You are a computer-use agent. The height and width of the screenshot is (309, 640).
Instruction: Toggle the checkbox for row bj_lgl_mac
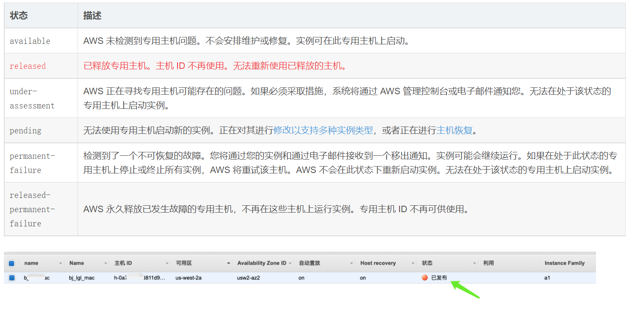click(12, 278)
